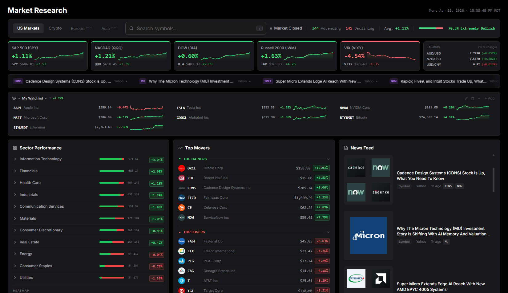
Task: Click the watchlist plus icon
Action: (x=479, y=98)
